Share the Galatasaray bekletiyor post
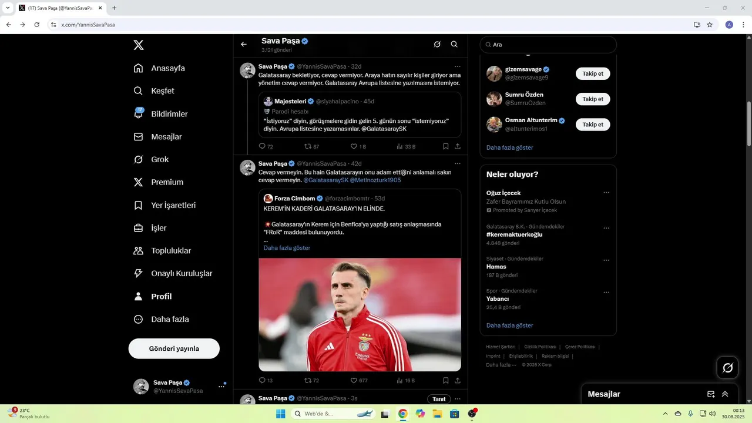 [457, 146]
